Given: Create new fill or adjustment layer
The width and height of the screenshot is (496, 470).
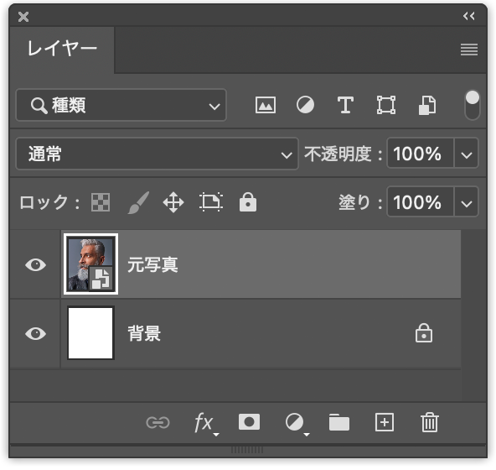Looking at the screenshot, I should pos(297,424).
